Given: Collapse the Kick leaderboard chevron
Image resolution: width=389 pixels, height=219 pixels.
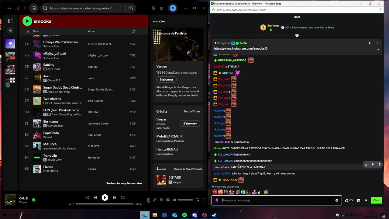Looking at the screenshot, I should tap(297, 36).
